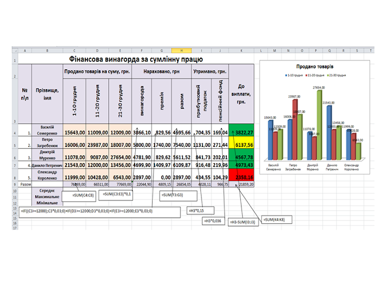Select column K header

[241, 51]
